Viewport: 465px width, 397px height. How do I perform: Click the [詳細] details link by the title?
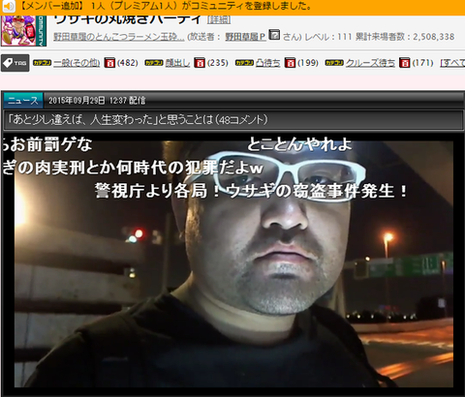coord(219,19)
